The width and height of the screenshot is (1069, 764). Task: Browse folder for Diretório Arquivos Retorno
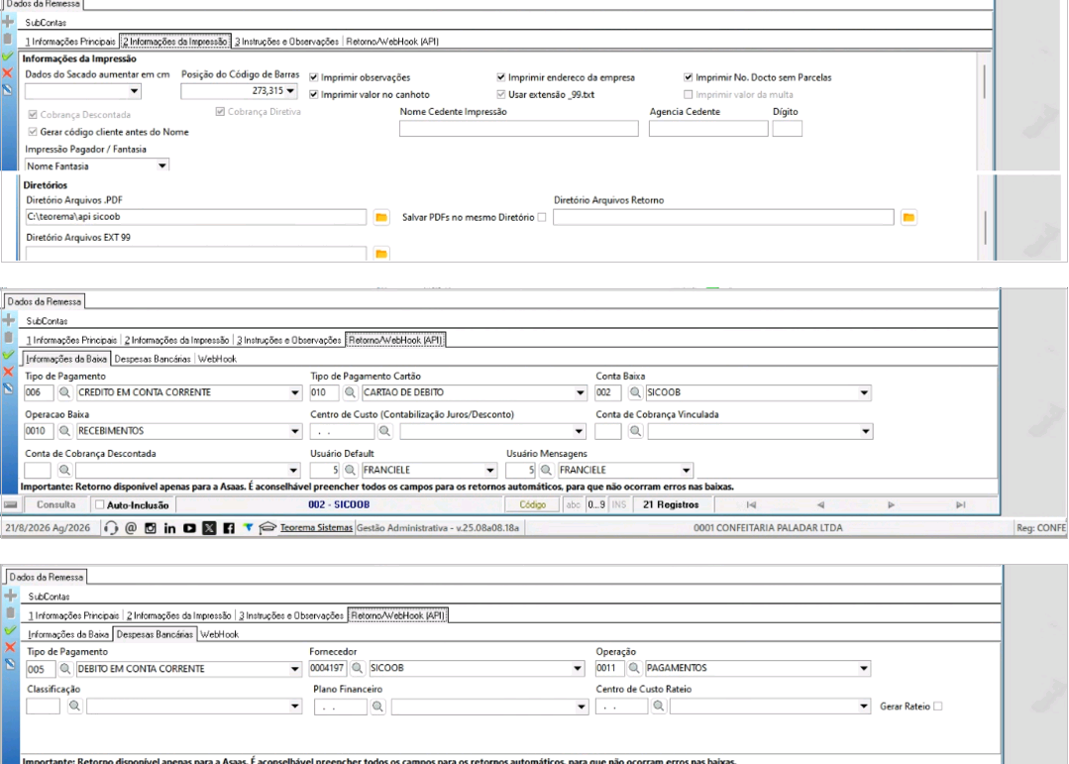909,218
